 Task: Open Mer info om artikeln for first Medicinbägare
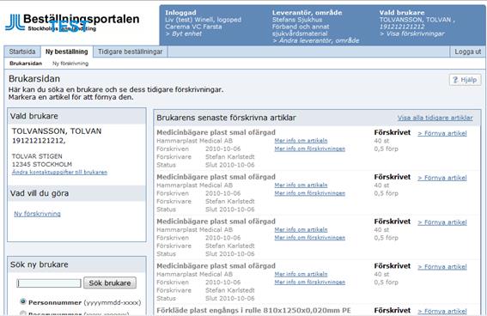(301, 141)
